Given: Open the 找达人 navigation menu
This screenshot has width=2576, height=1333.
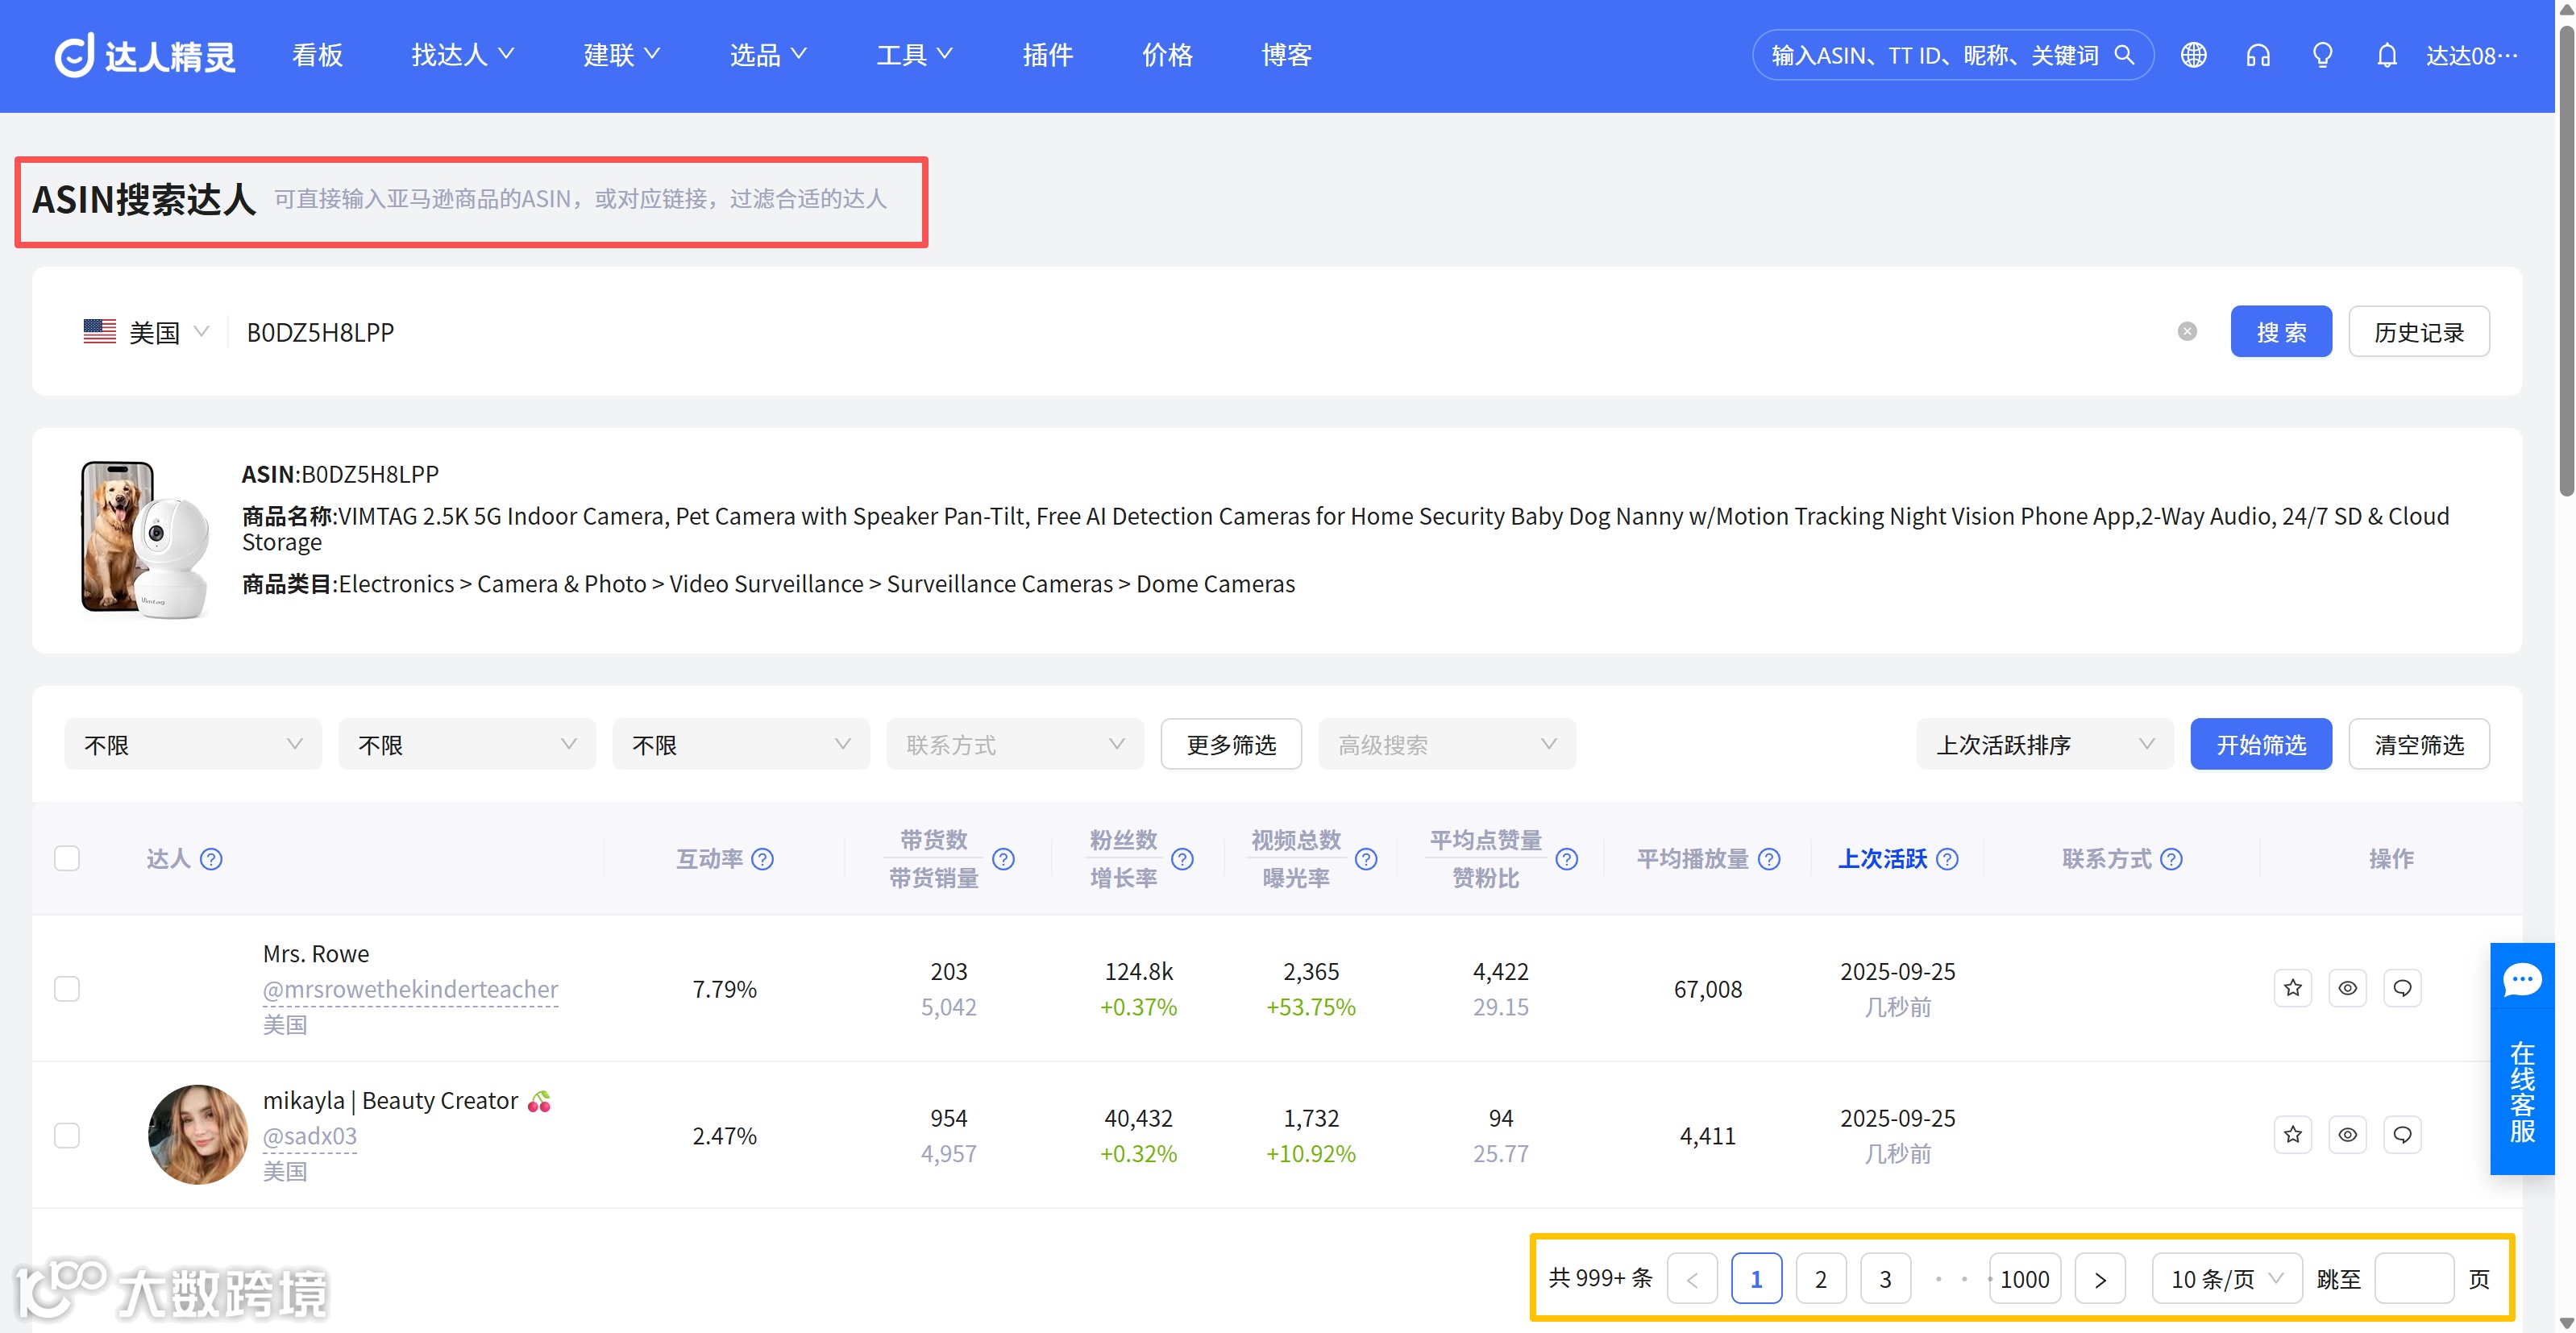Looking at the screenshot, I should [x=462, y=55].
